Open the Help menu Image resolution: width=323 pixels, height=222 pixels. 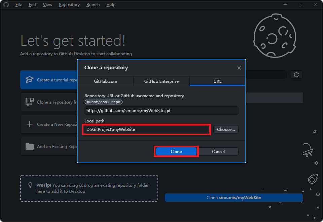[111, 5]
